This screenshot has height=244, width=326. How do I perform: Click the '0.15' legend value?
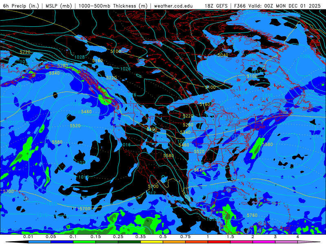96,237
